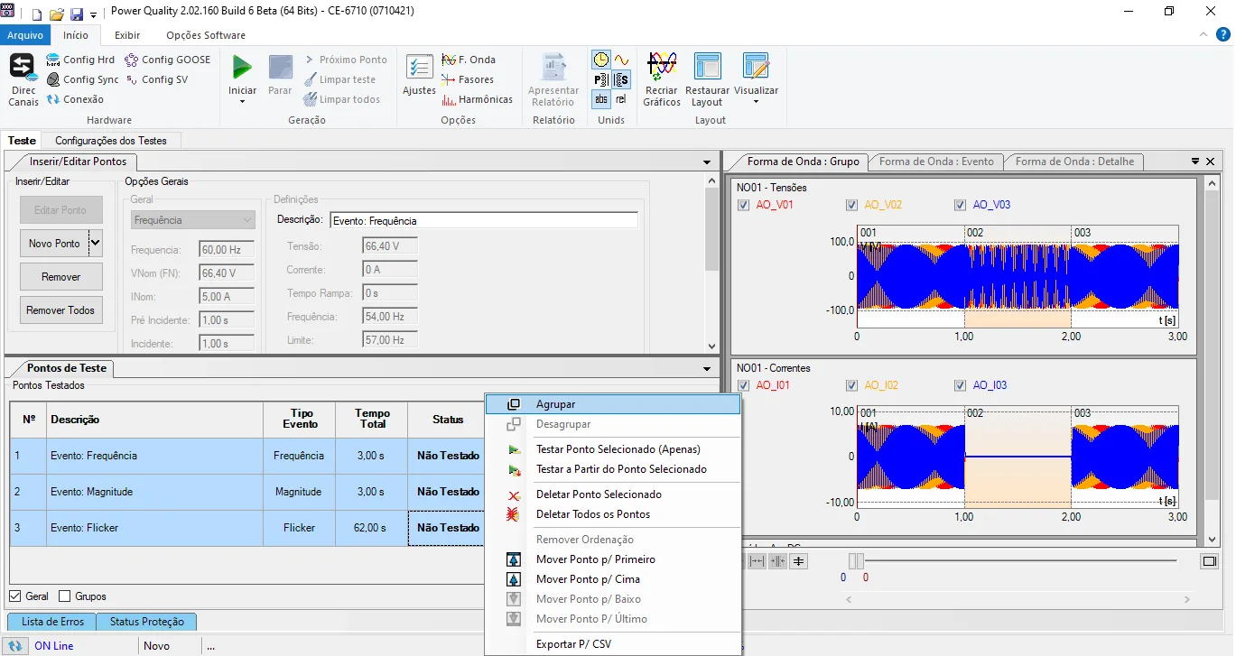Expand the Novo Ponto dropdown arrow
The image size is (1236, 656).
(96, 243)
